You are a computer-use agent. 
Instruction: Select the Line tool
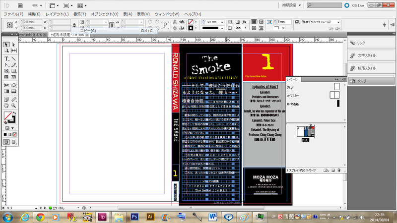pyautogui.click(x=14, y=58)
